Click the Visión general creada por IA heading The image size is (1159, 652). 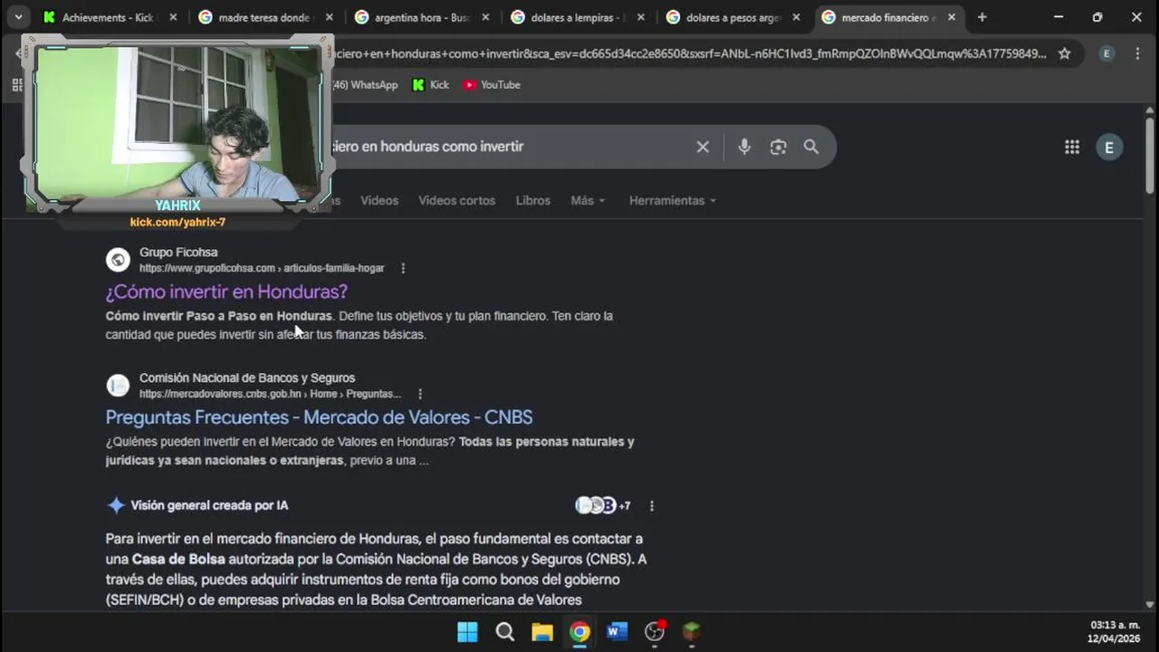coord(209,505)
